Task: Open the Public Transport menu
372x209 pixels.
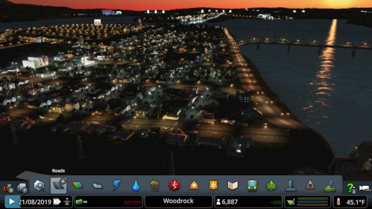Action: click(x=252, y=186)
